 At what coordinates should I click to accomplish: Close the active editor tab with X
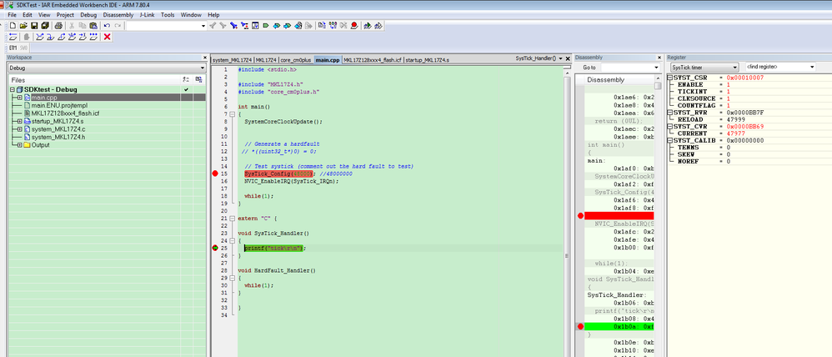[x=567, y=58]
